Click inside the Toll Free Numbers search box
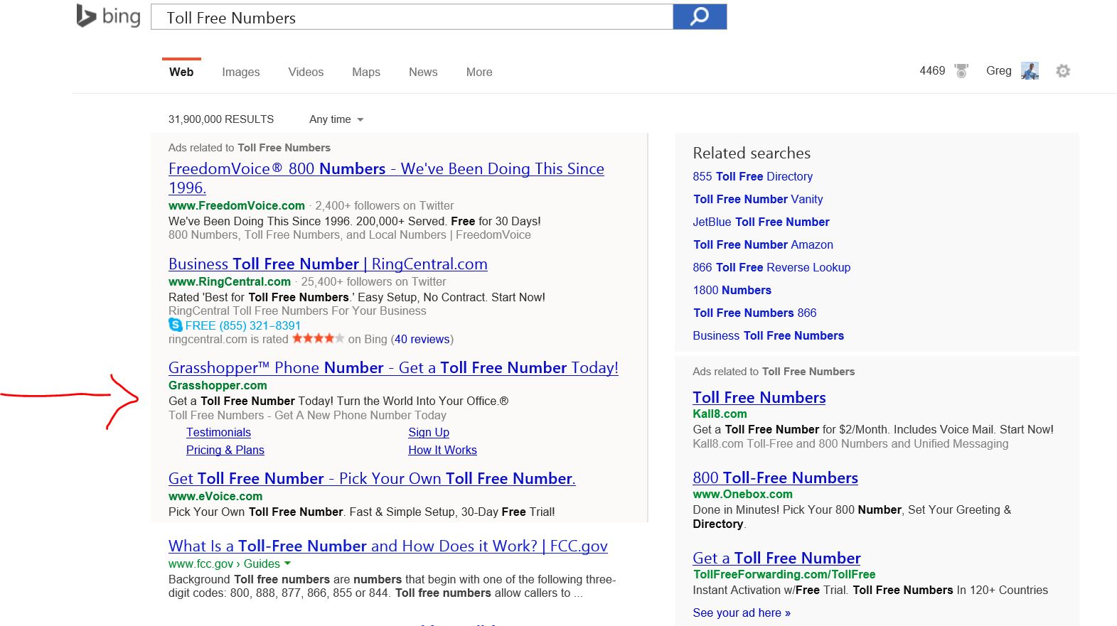Screen dimensions: 1117x626 pyautogui.click(x=412, y=17)
